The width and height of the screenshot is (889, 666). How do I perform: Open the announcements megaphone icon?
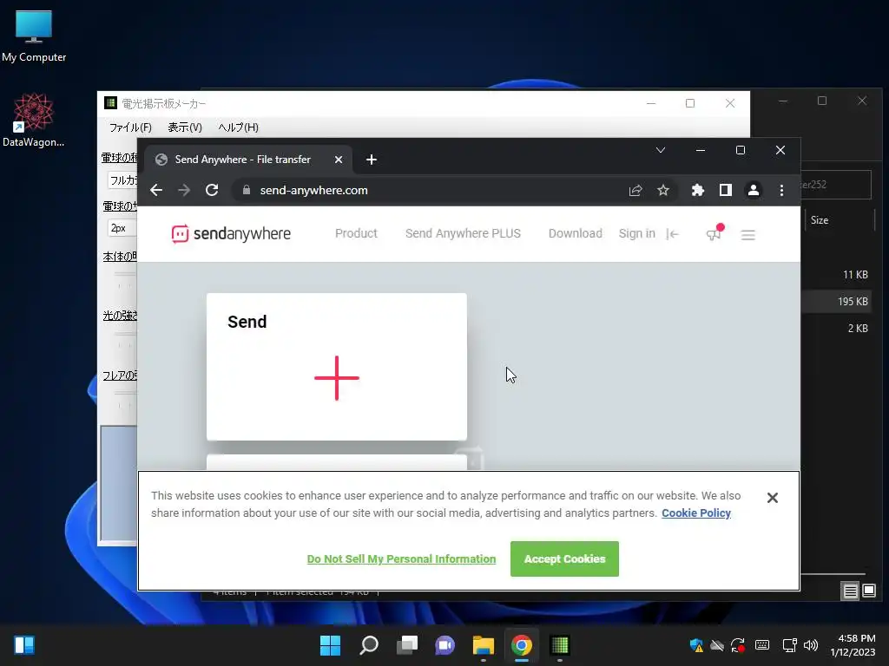(x=714, y=233)
